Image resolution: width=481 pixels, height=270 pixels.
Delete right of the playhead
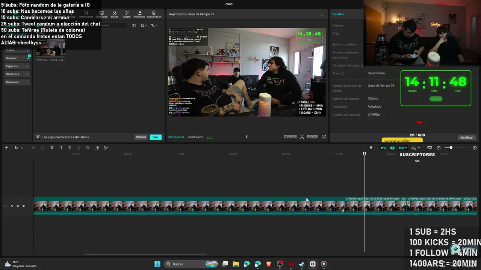click(x=70, y=148)
